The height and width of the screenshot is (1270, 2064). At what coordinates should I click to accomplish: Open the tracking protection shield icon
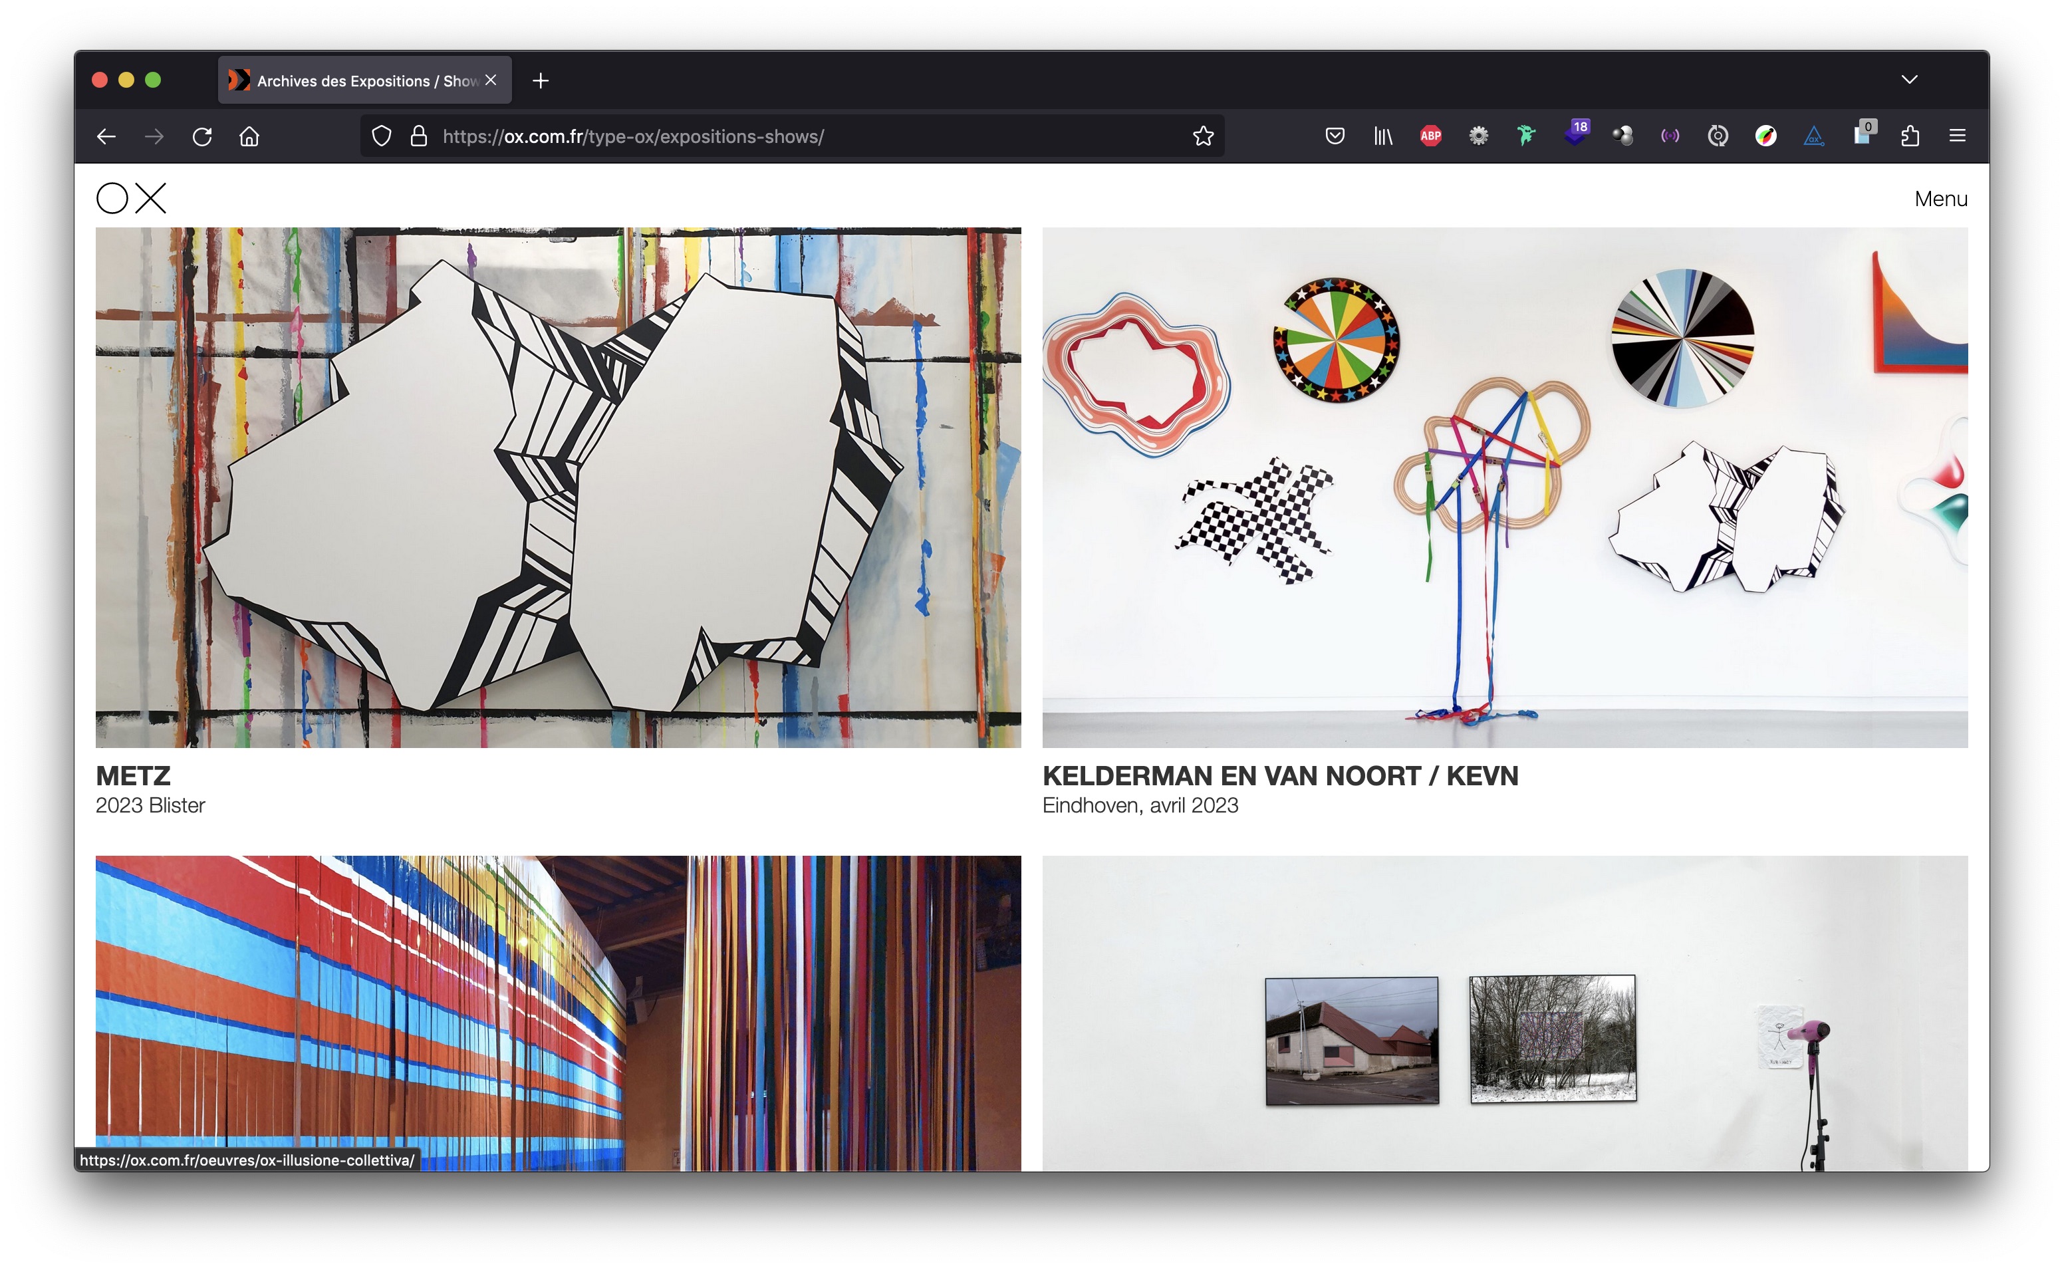point(381,136)
